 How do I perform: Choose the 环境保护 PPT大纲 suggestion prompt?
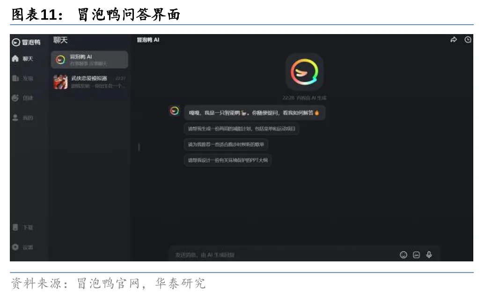tap(228, 160)
